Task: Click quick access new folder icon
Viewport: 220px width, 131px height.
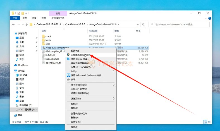Action: pos(23,13)
